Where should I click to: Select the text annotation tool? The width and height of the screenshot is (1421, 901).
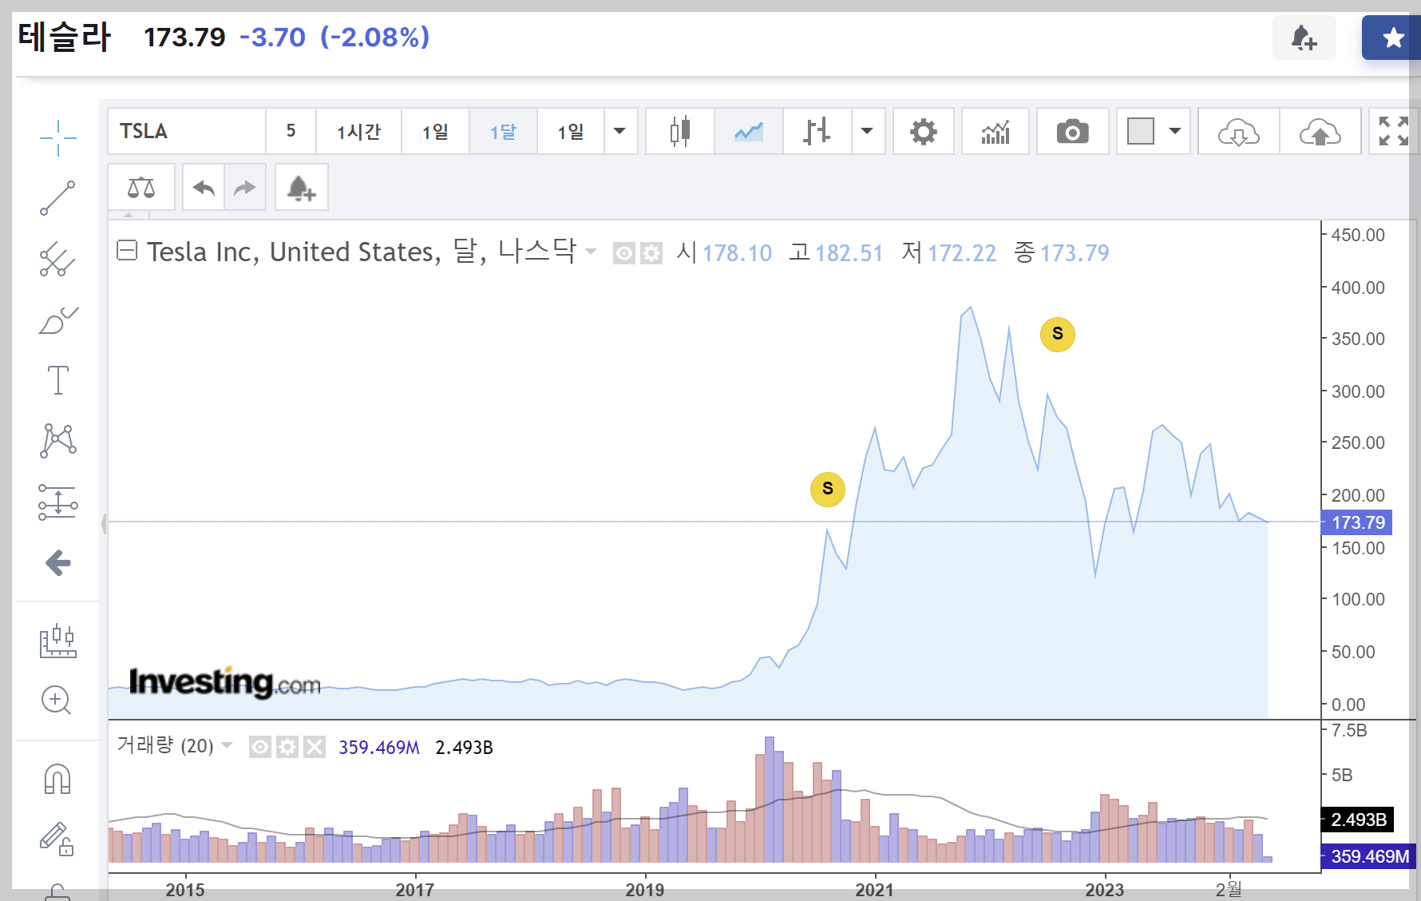pos(57,381)
